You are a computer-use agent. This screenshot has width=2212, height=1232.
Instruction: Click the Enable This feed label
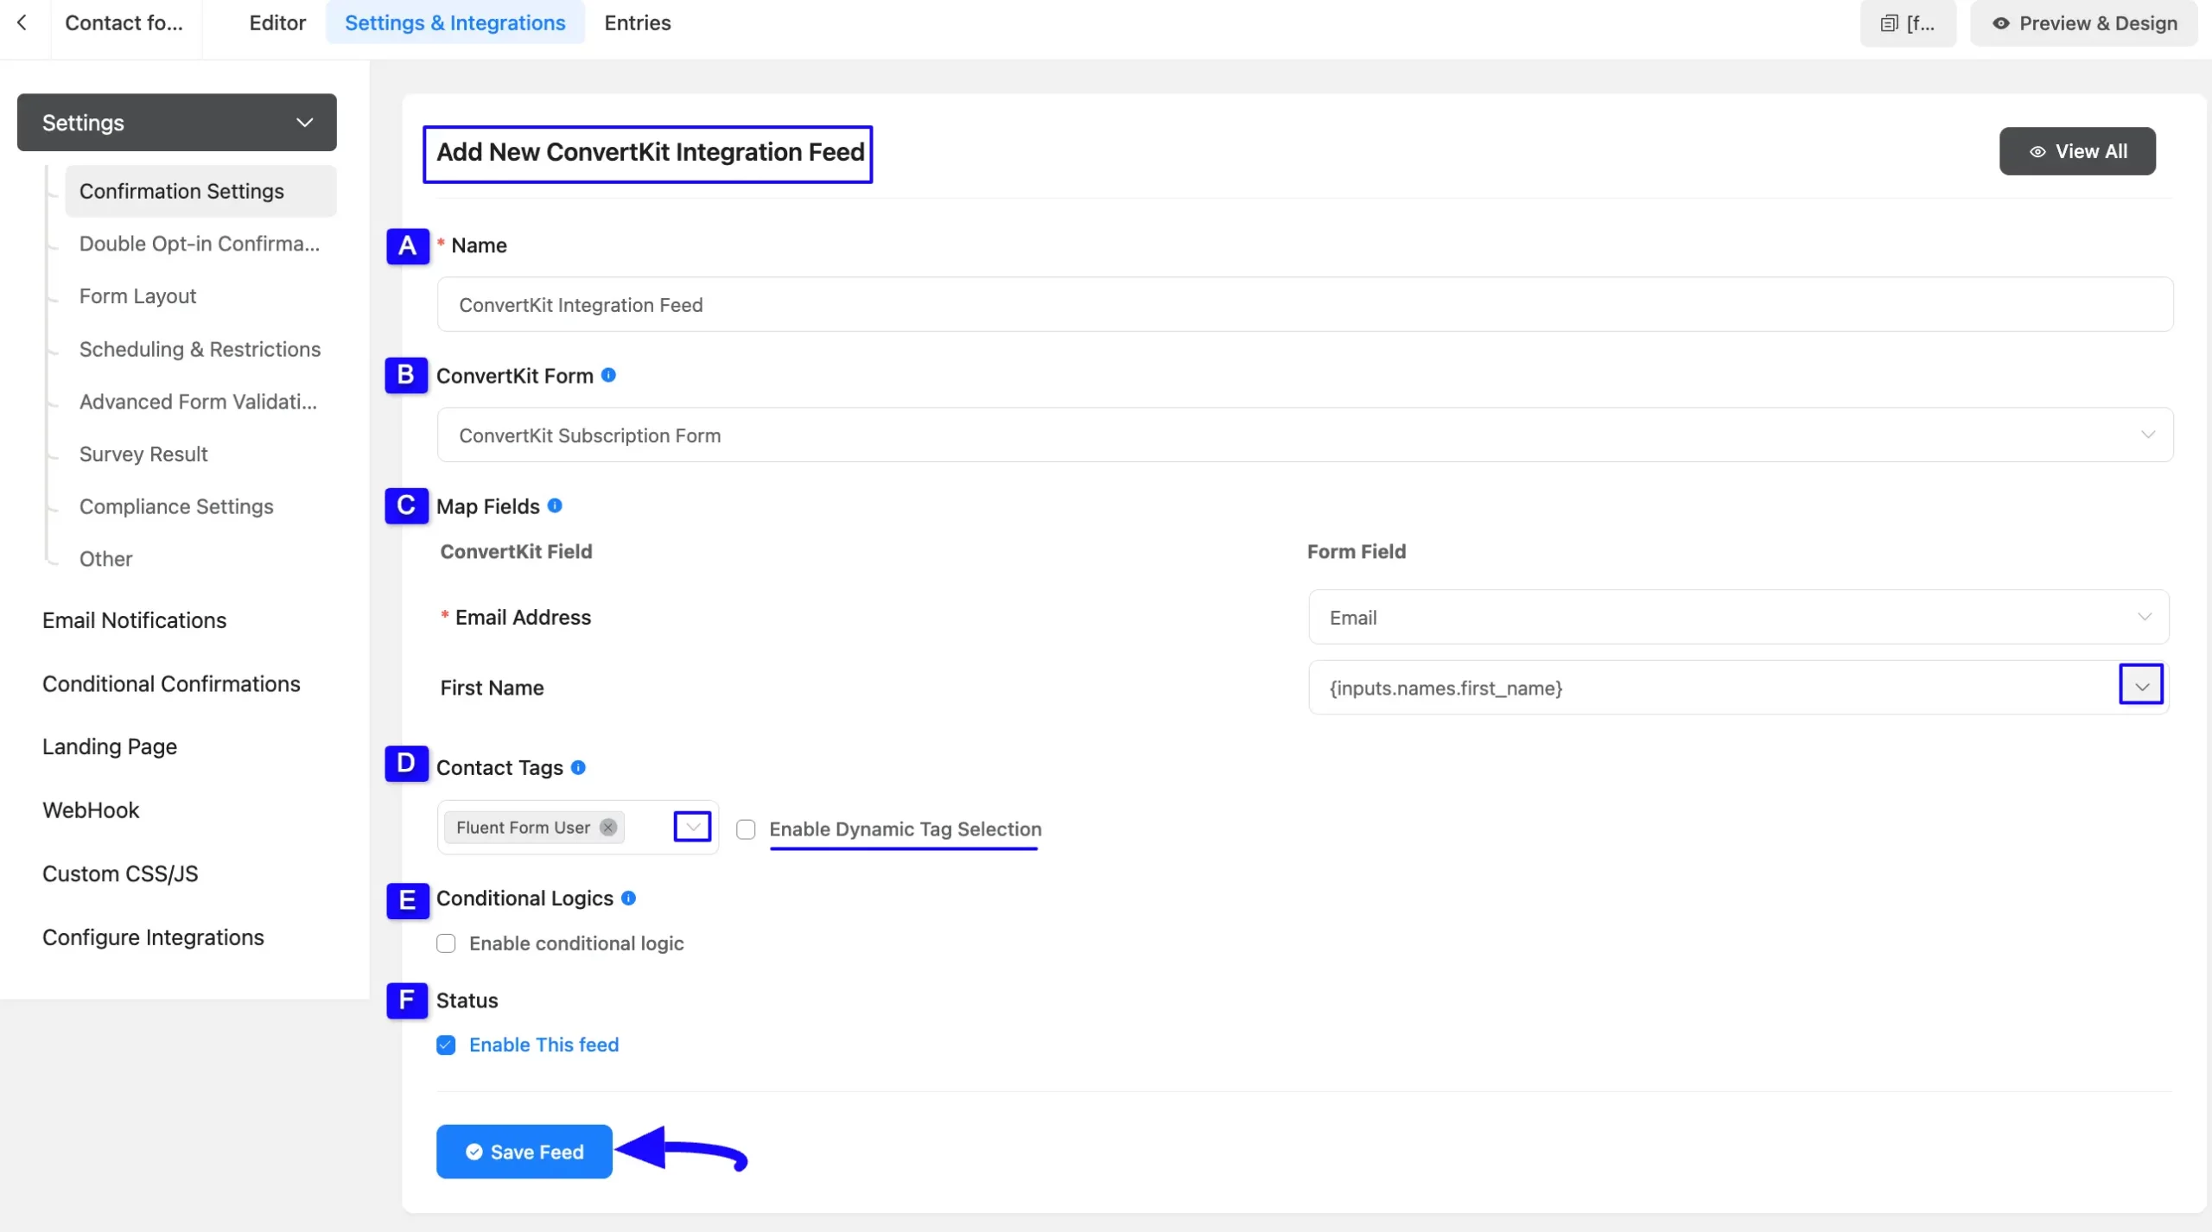coord(543,1045)
